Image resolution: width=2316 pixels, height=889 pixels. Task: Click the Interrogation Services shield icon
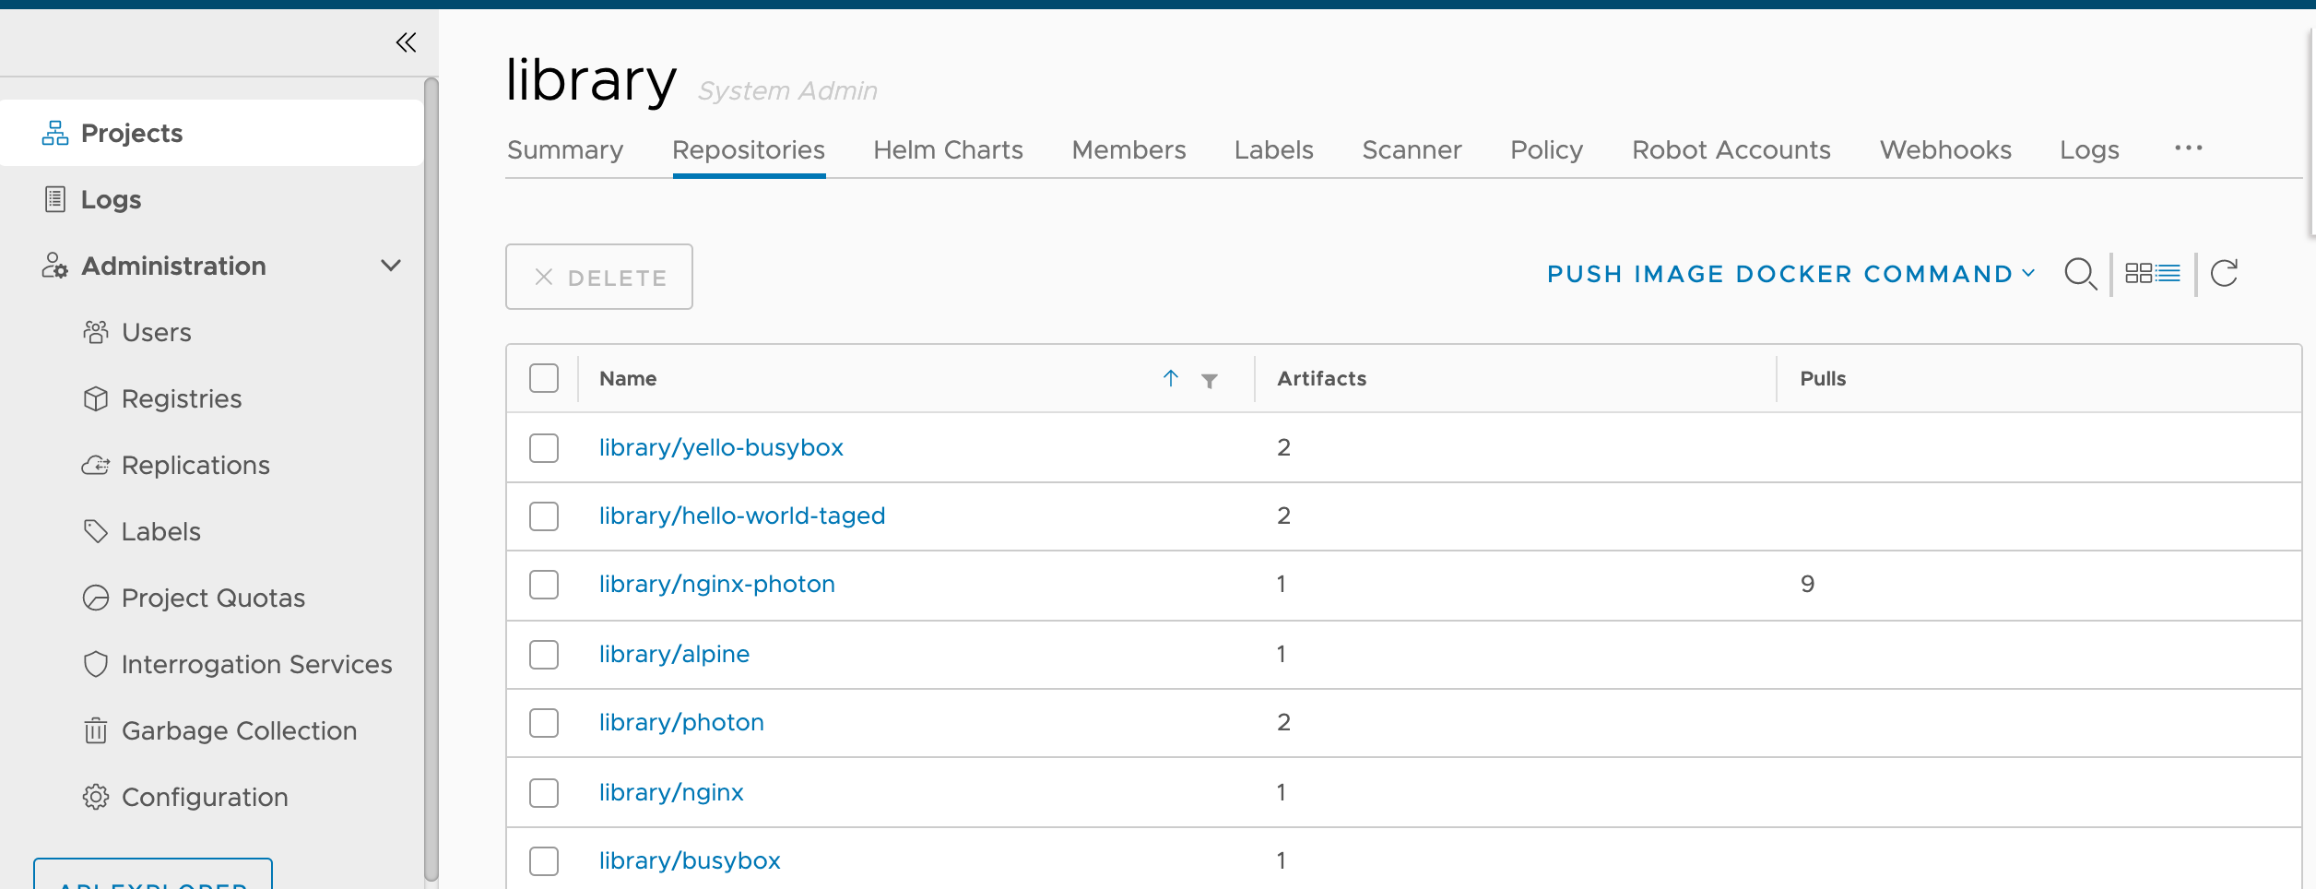(96, 664)
